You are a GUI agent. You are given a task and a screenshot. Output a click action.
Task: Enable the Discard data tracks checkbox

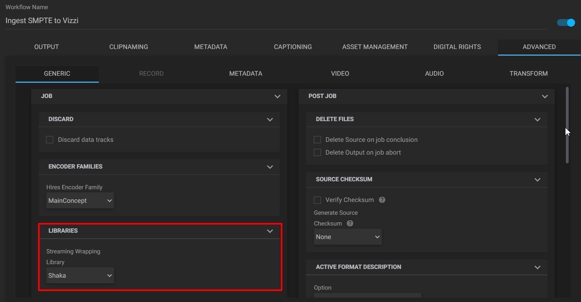[x=49, y=139]
